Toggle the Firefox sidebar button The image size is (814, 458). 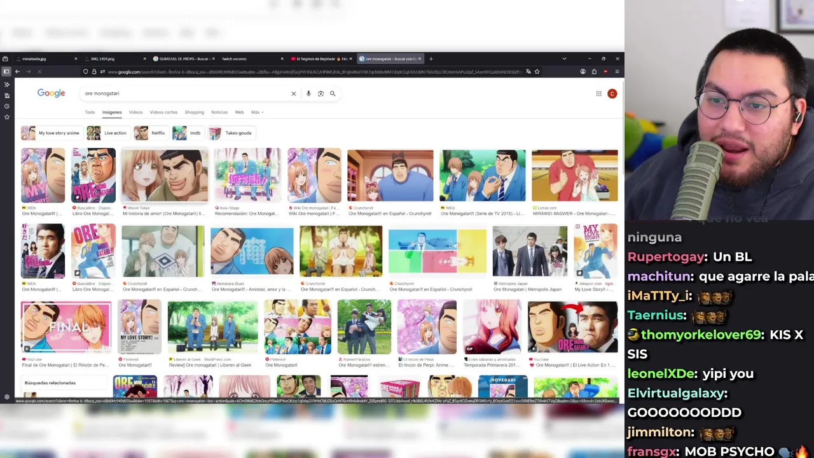[x=6, y=71]
